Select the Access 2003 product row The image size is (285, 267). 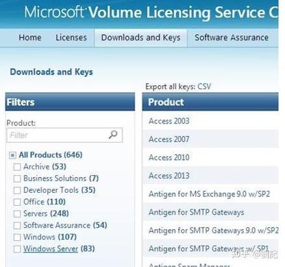coord(210,121)
